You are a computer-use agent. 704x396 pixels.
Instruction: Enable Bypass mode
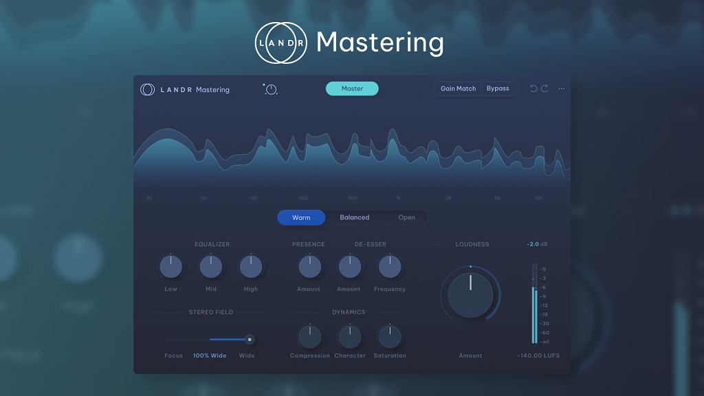(499, 88)
